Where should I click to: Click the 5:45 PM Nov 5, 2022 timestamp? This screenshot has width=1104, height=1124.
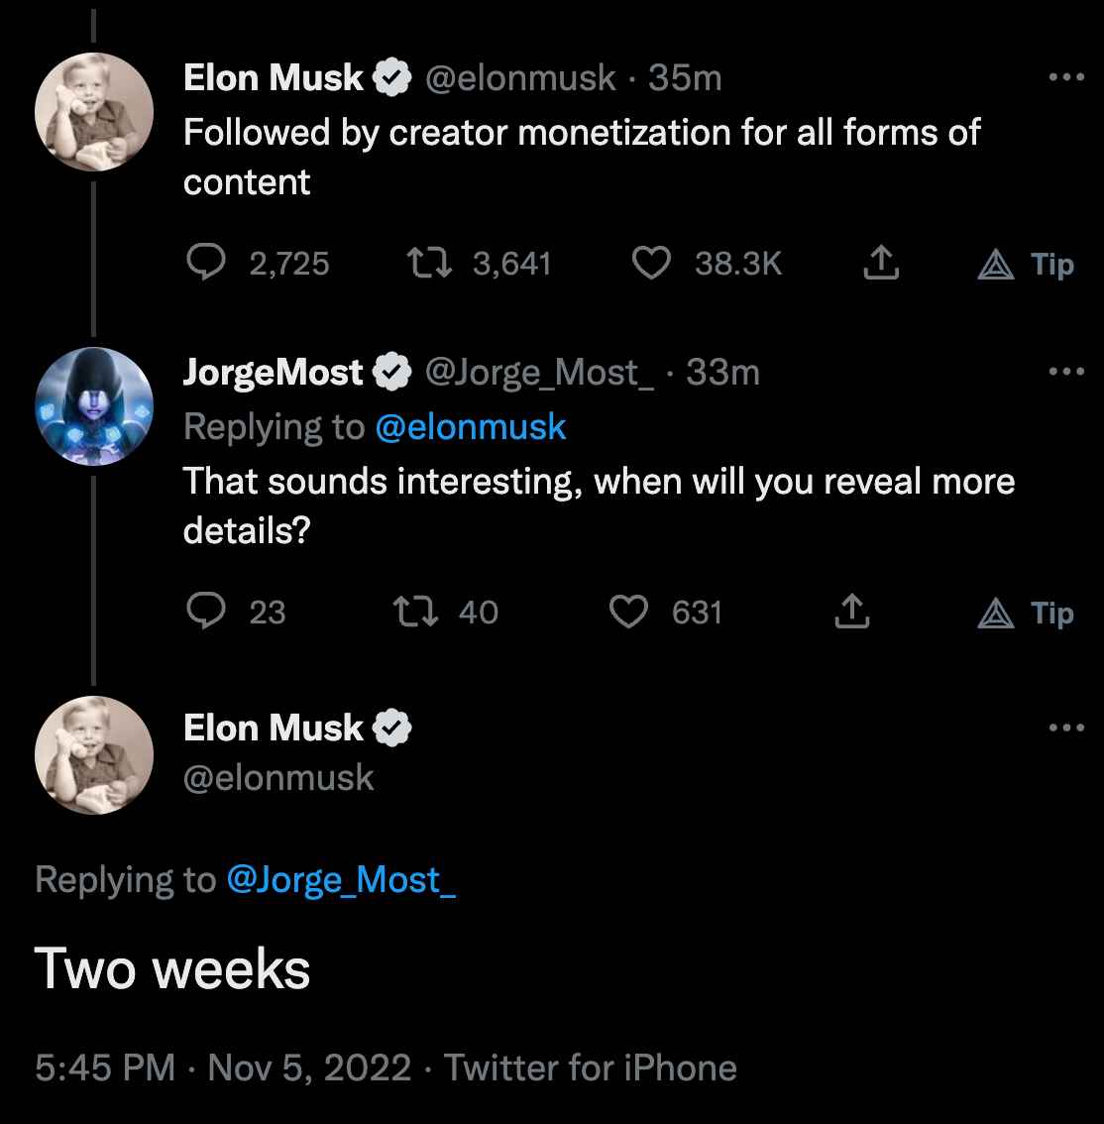pyautogui.click(x=223, y=1068)
